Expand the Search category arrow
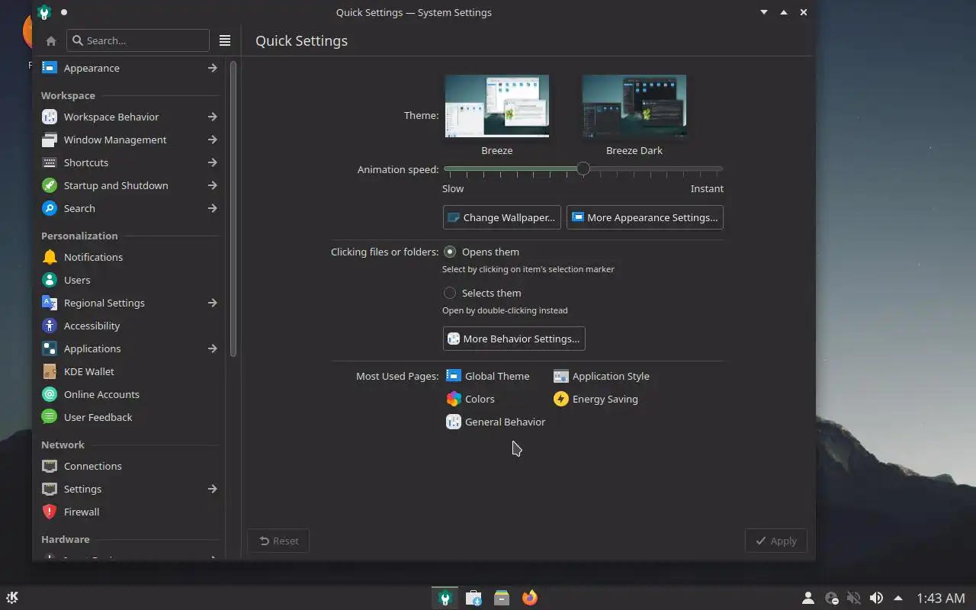Screen dimensions: 976x610 213,208
